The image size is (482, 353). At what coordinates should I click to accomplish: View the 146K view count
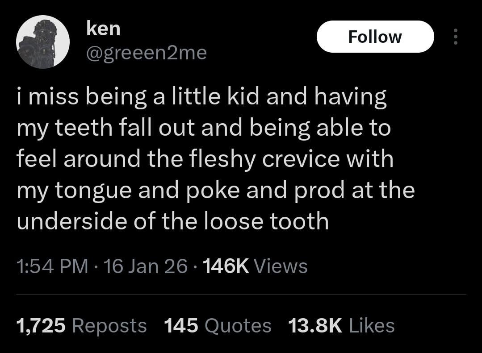click(226, 266)
